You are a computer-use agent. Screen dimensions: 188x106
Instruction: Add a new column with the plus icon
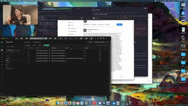tap(105, 48)
